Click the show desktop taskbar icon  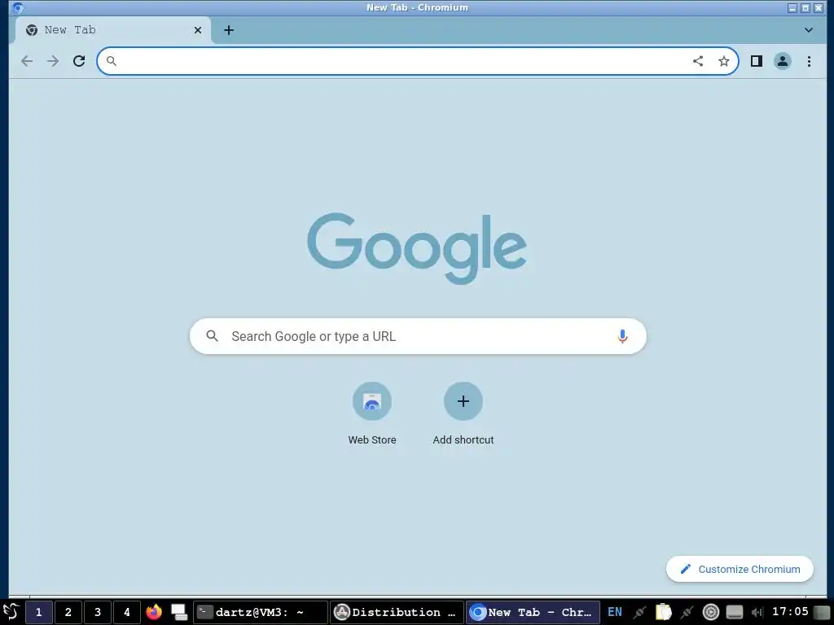pos(178,612)
